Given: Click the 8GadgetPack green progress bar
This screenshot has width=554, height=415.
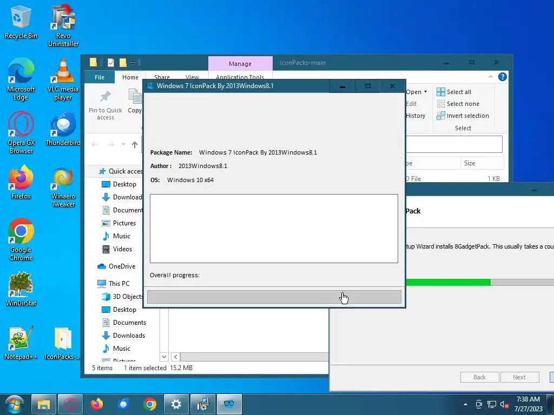Looking at the screenshot, I should (448, 282).
